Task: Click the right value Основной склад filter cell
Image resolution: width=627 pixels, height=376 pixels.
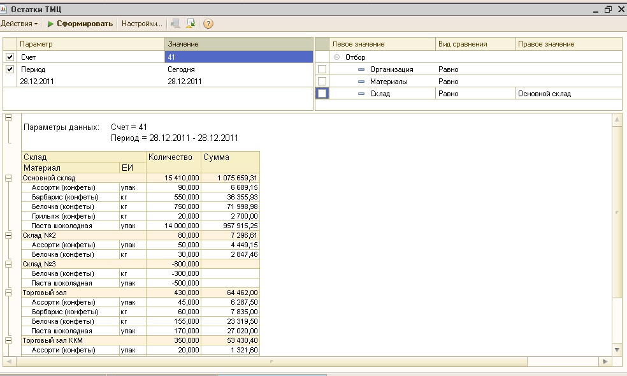Action: tap(568, 94)
